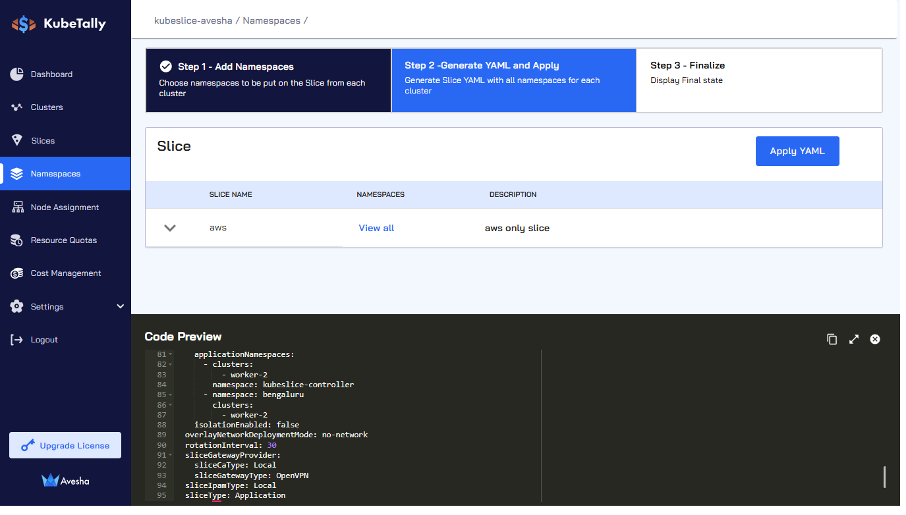Open View all namespaces link
This screenshot has width=906, height=515.
point(376,228)
